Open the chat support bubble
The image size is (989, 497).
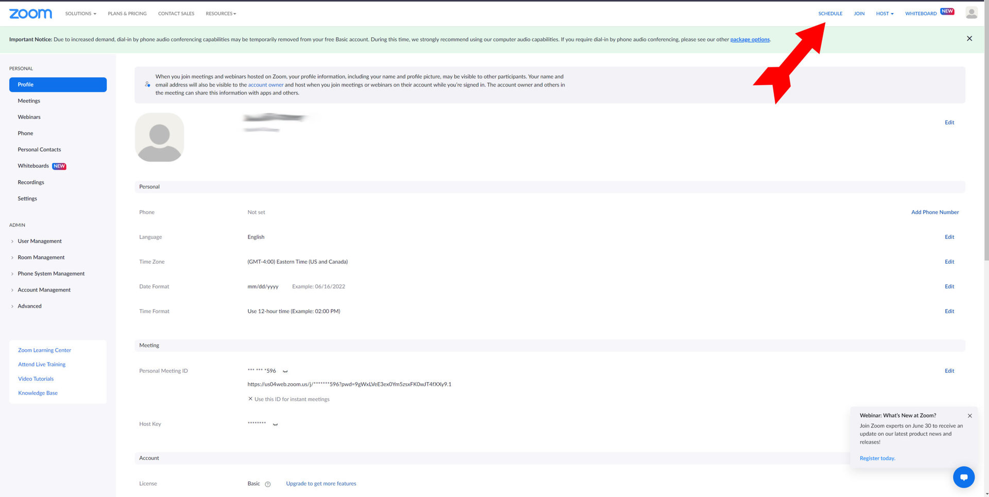tap(963, 477)
